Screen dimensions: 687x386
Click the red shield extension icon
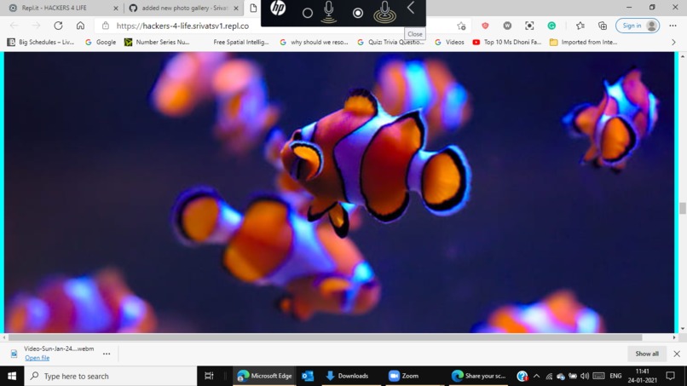coord(485,26)
